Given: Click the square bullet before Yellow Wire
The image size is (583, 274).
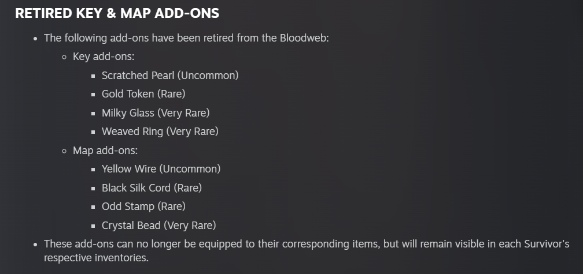Looking at the screenshot, I should [x=93, y=169].
